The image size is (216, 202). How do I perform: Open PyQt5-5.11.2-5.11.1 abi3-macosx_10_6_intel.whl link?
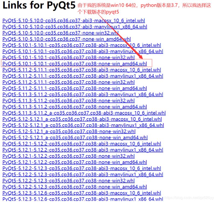[82, 70]
